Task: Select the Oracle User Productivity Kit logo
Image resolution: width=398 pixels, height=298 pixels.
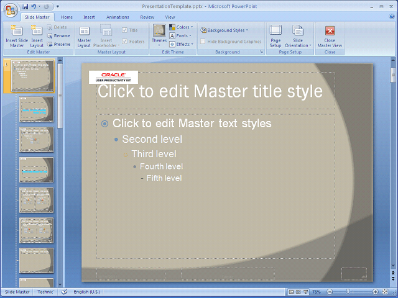Action: point(113,77)
